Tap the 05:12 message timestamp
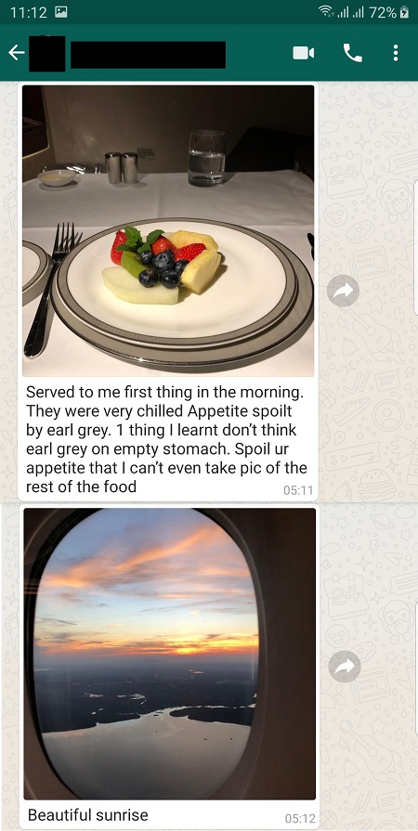Image resolution: width=418 pixels, height=831 pixels. click(x=300, y=818)
